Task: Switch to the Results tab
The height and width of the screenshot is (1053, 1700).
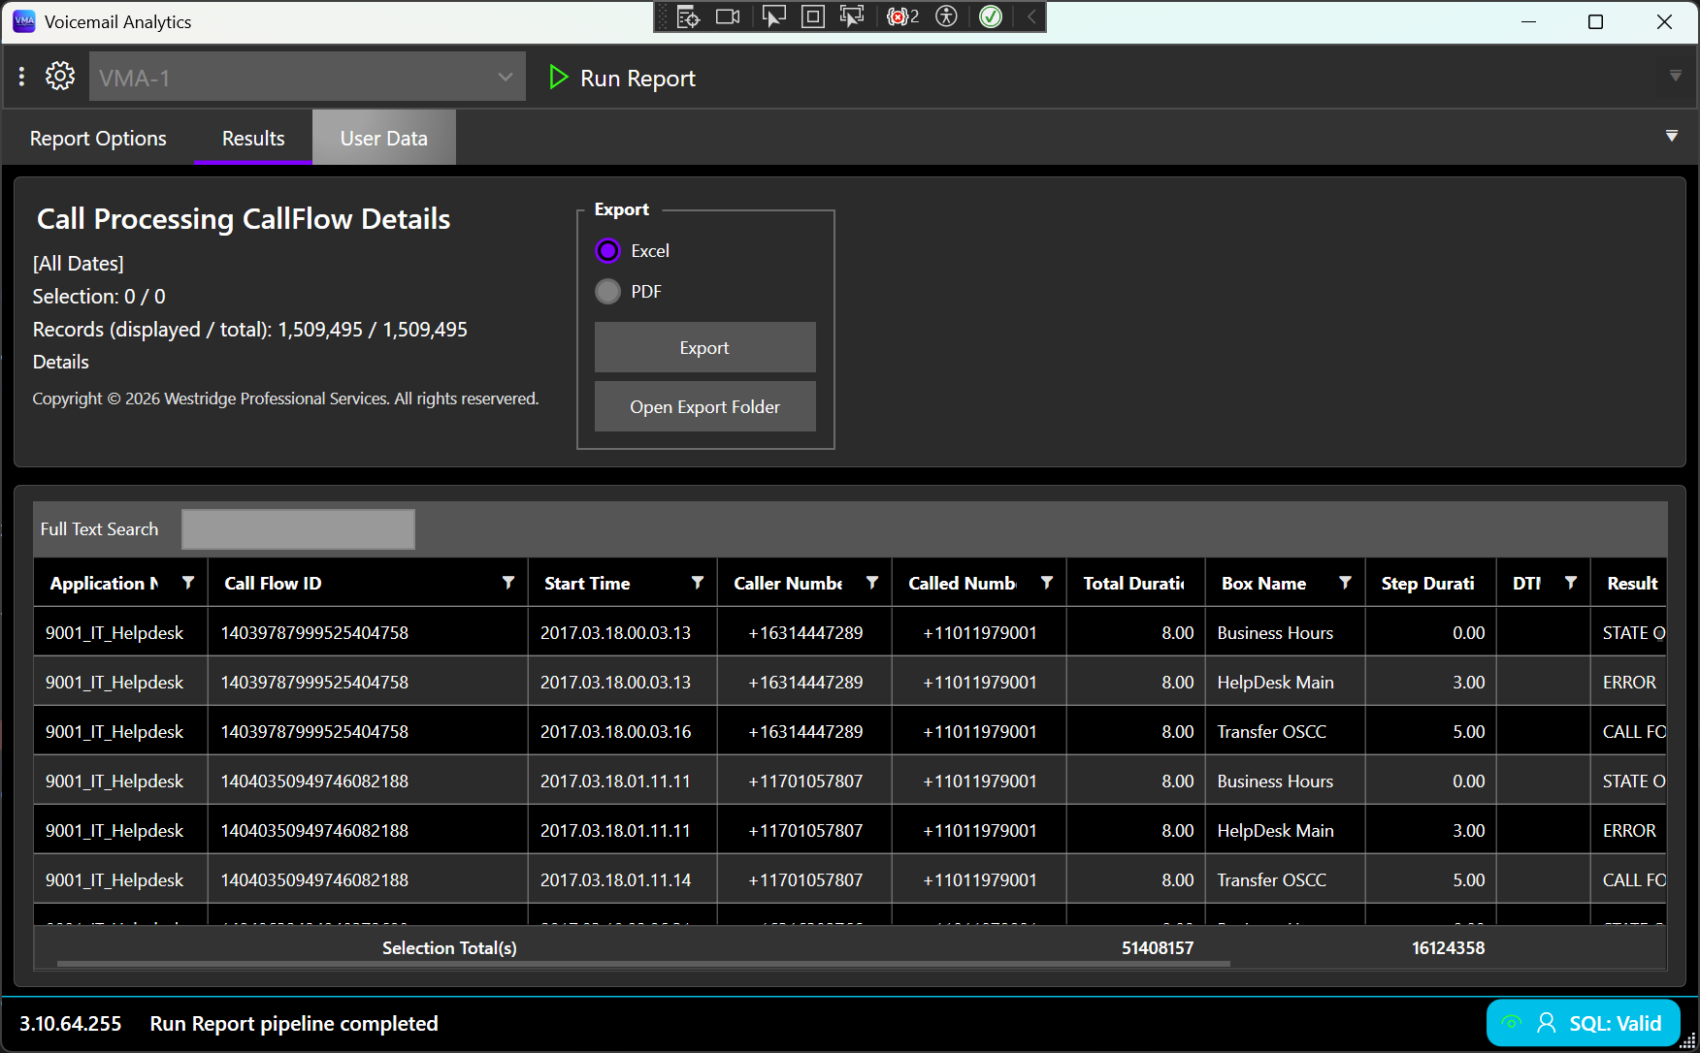Action: [x=253, y=138]
